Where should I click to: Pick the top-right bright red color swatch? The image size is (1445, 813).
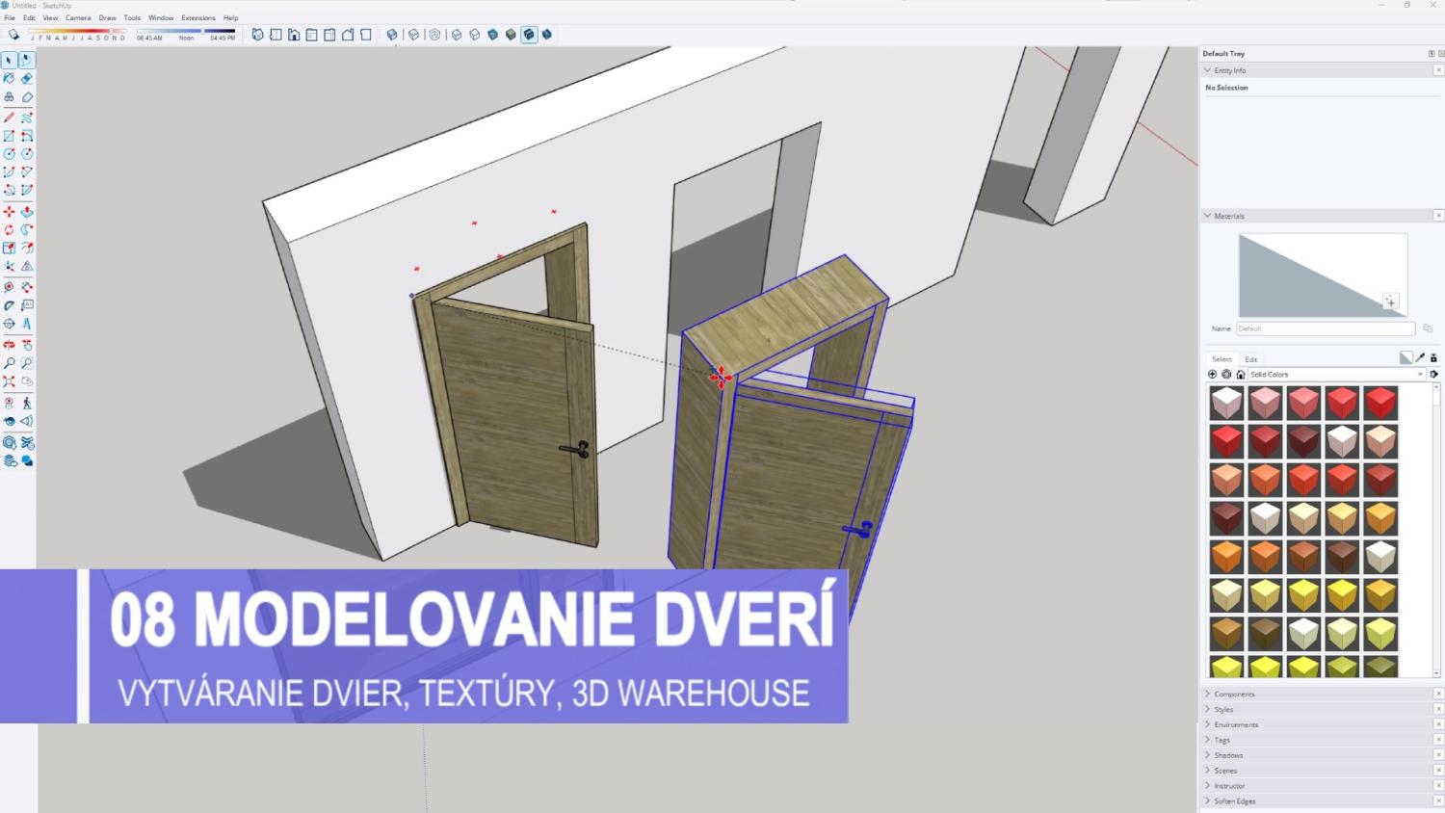(x=1380, y=403)
